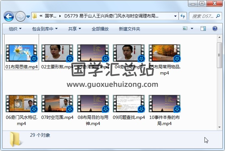Expand the hidden path chevron «

click(x=41, y=16)
